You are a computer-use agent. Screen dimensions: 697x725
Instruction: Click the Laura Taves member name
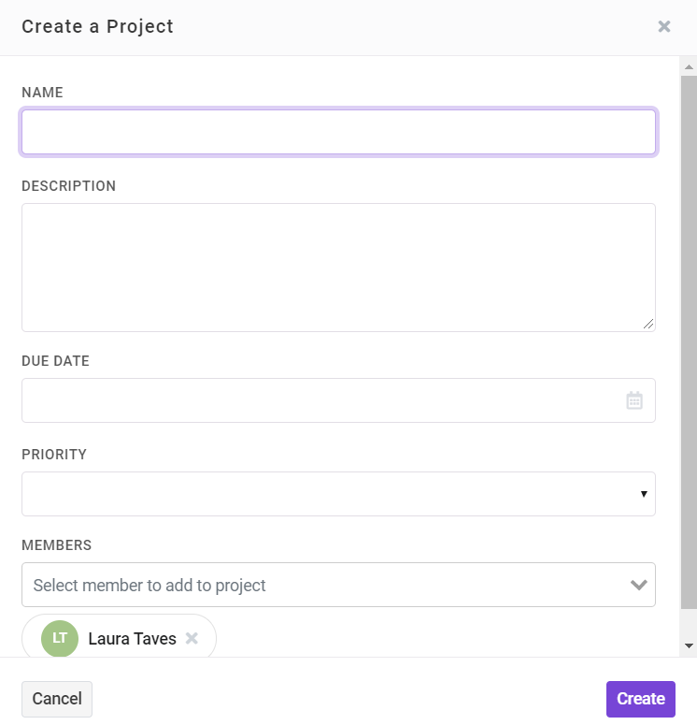[132, 639]
